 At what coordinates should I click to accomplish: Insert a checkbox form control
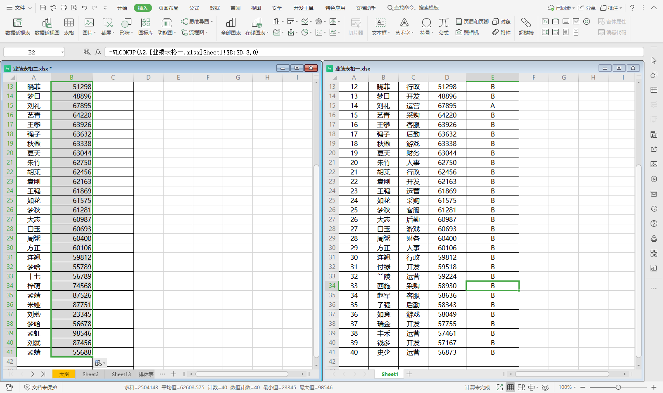point(576,21)
